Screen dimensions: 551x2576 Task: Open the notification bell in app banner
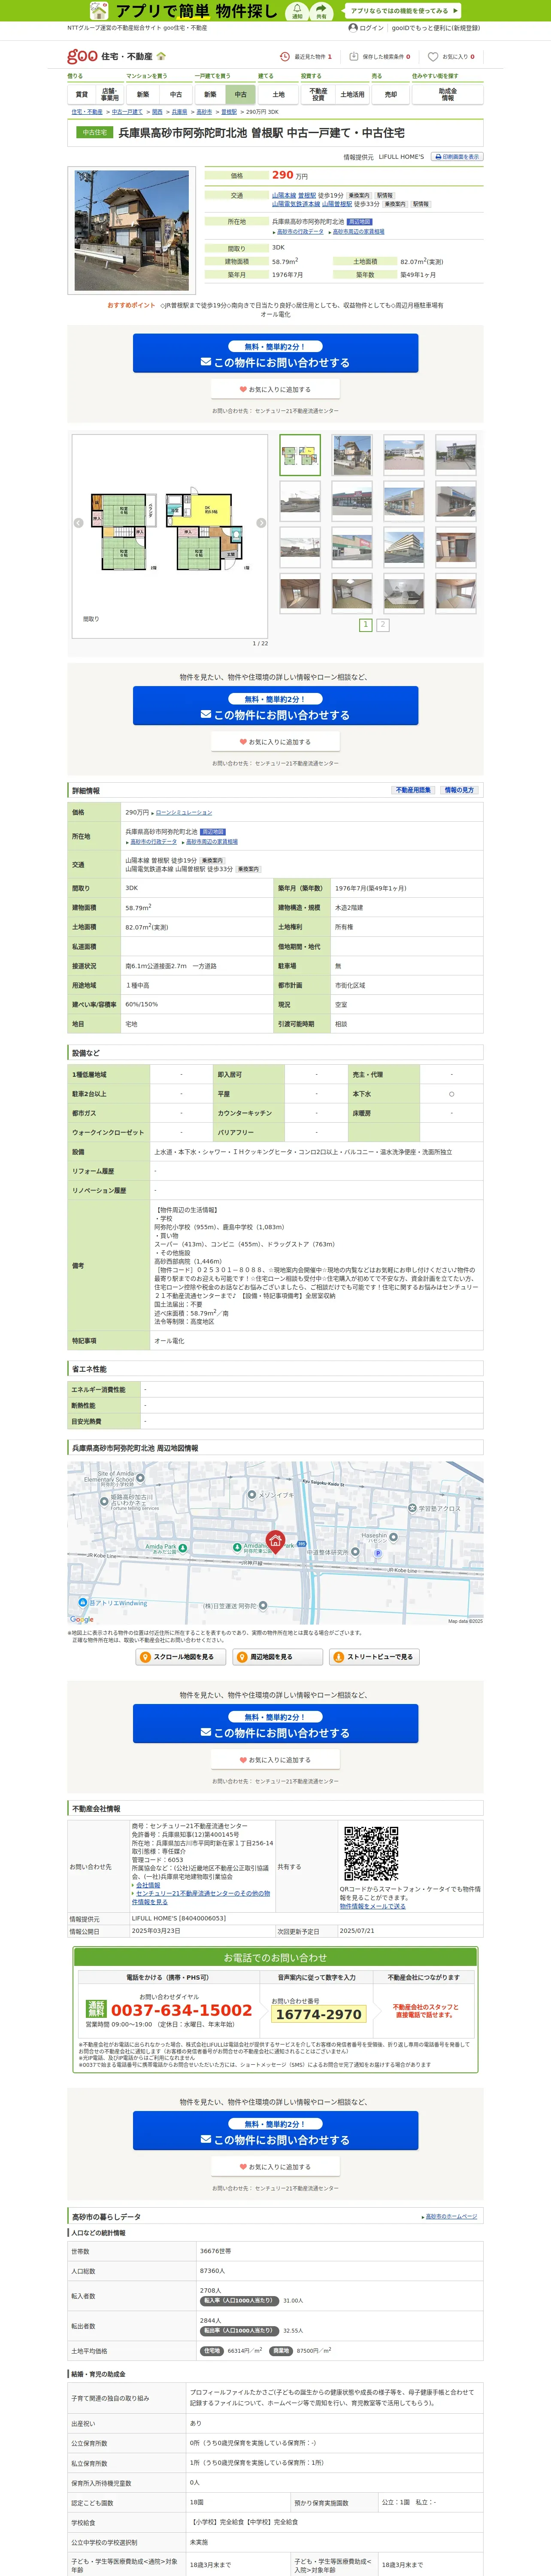point(297,11)
